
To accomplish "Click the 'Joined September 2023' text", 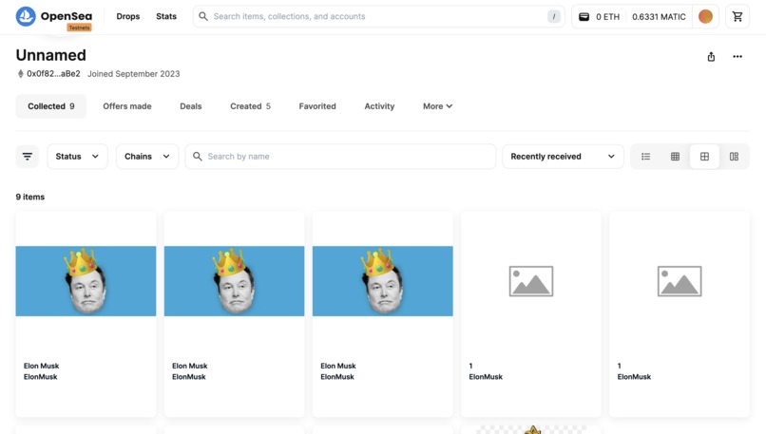I will (x=133, y=74).
